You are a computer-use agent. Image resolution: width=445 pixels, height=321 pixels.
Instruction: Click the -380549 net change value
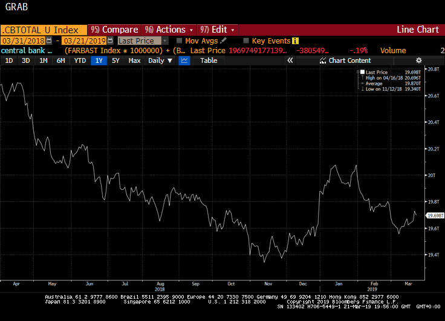coord(313,51)
